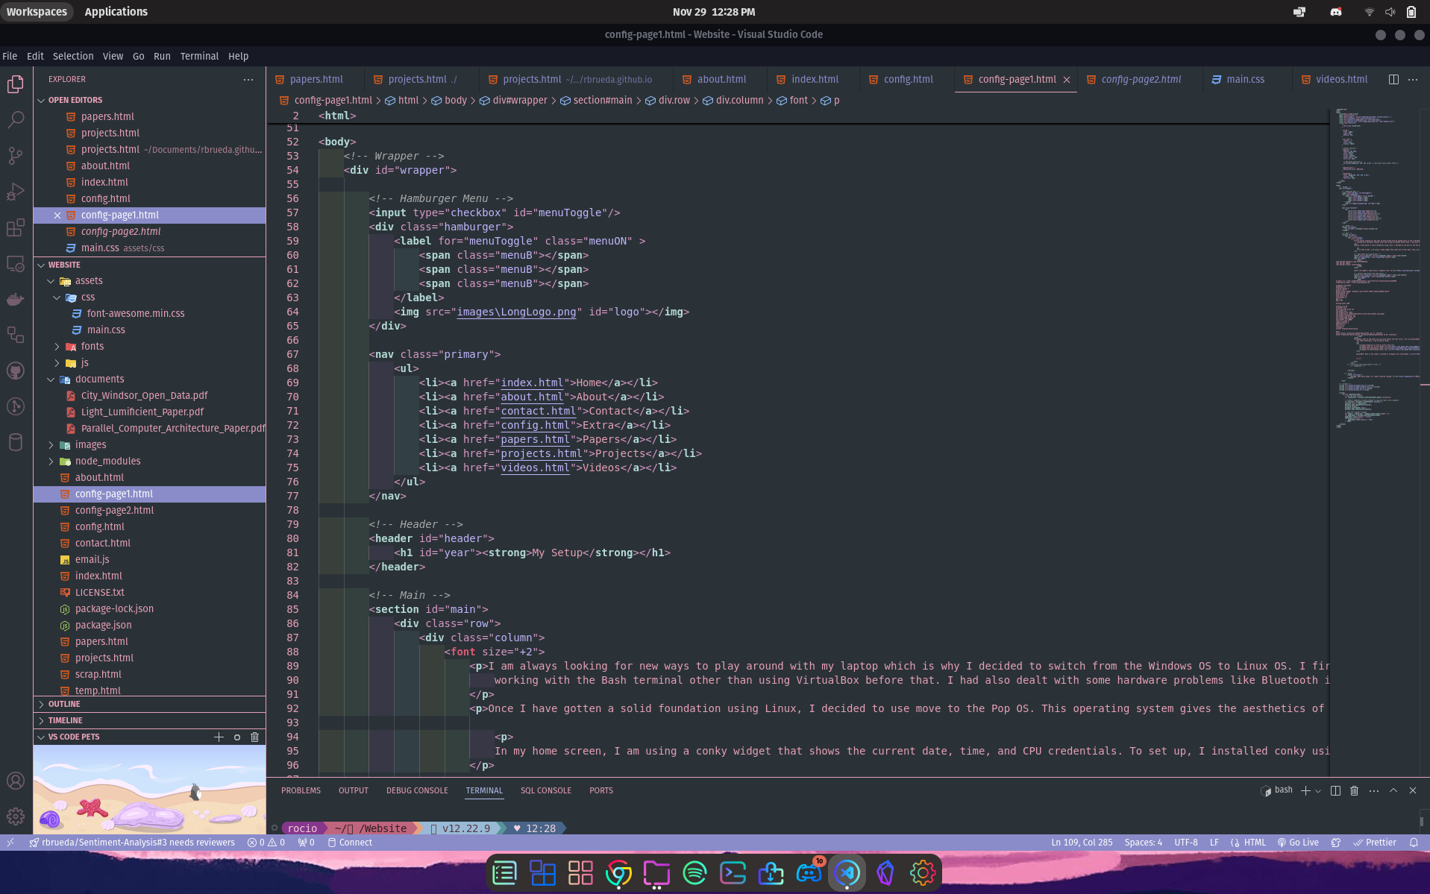Open the Run and Debug view

coord(16,192)
